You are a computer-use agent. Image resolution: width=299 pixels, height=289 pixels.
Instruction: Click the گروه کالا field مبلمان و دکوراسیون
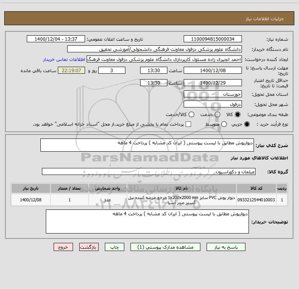click(149, 171)
